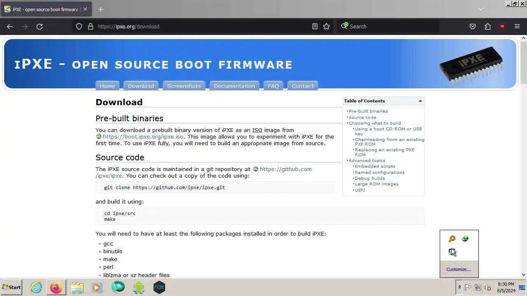Viewport: 527px width, 296px height.
Task: Open the muted volume speaker icon
Action: tap(488, 288)
